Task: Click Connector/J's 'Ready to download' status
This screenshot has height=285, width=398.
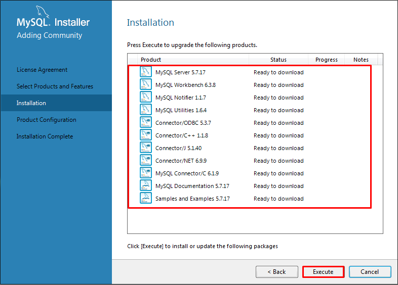Action: 278,148
